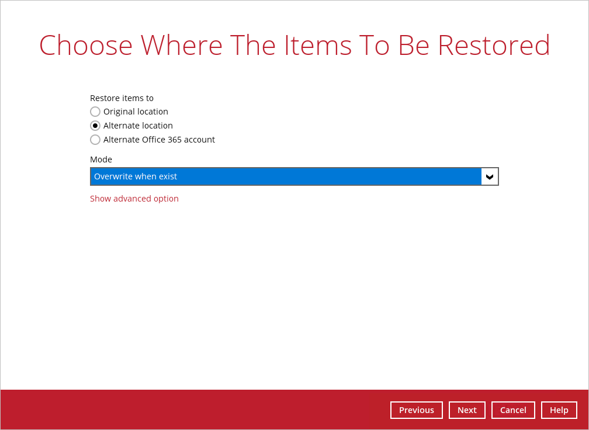
Task: Select Alternate Office 365 account option
Action: (95, 140)
